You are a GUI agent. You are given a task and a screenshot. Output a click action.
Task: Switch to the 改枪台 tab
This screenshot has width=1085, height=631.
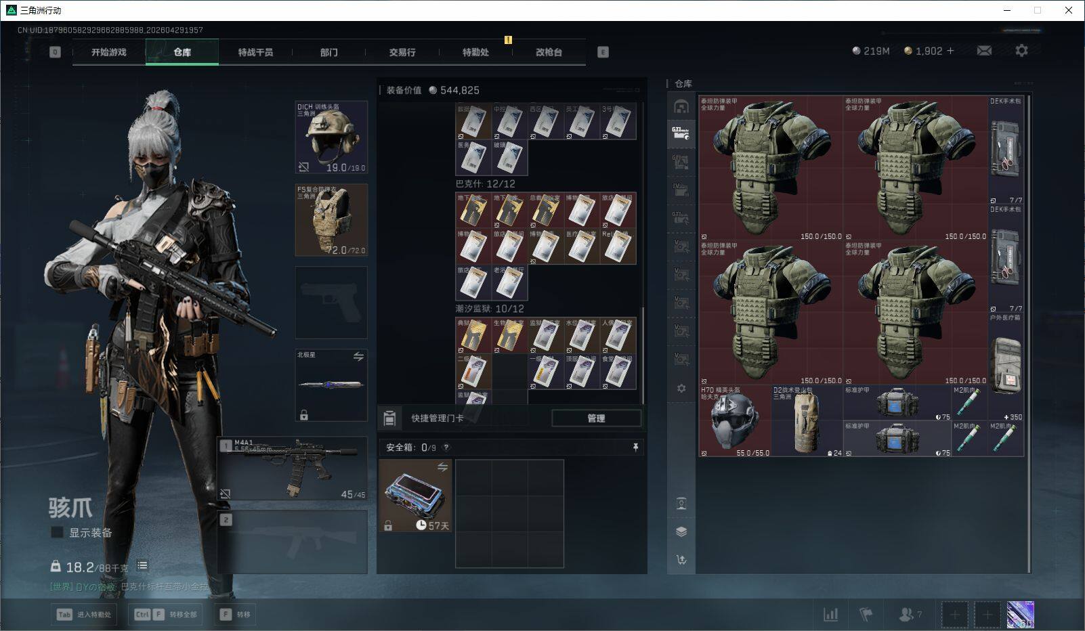pyautogui.click(x=549, y=52)
